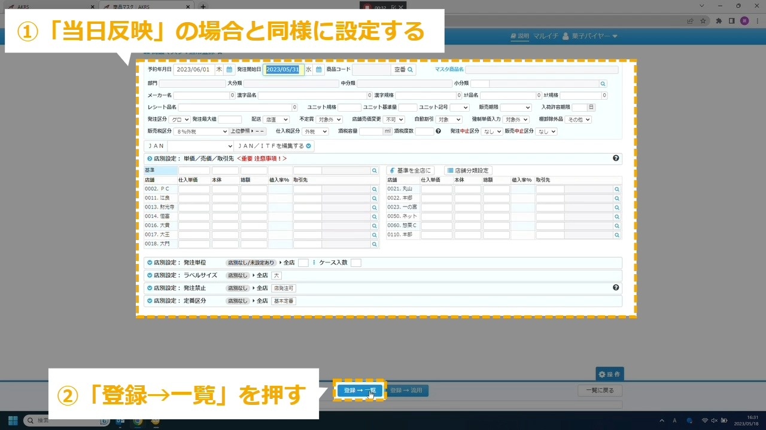Click the 一覧に戻る button
Image resolution: width=766 pixels, height=430 pixels.
coord(600,391)
